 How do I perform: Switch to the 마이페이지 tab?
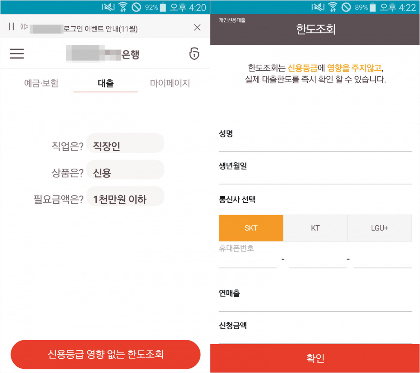tap(169, 83)
